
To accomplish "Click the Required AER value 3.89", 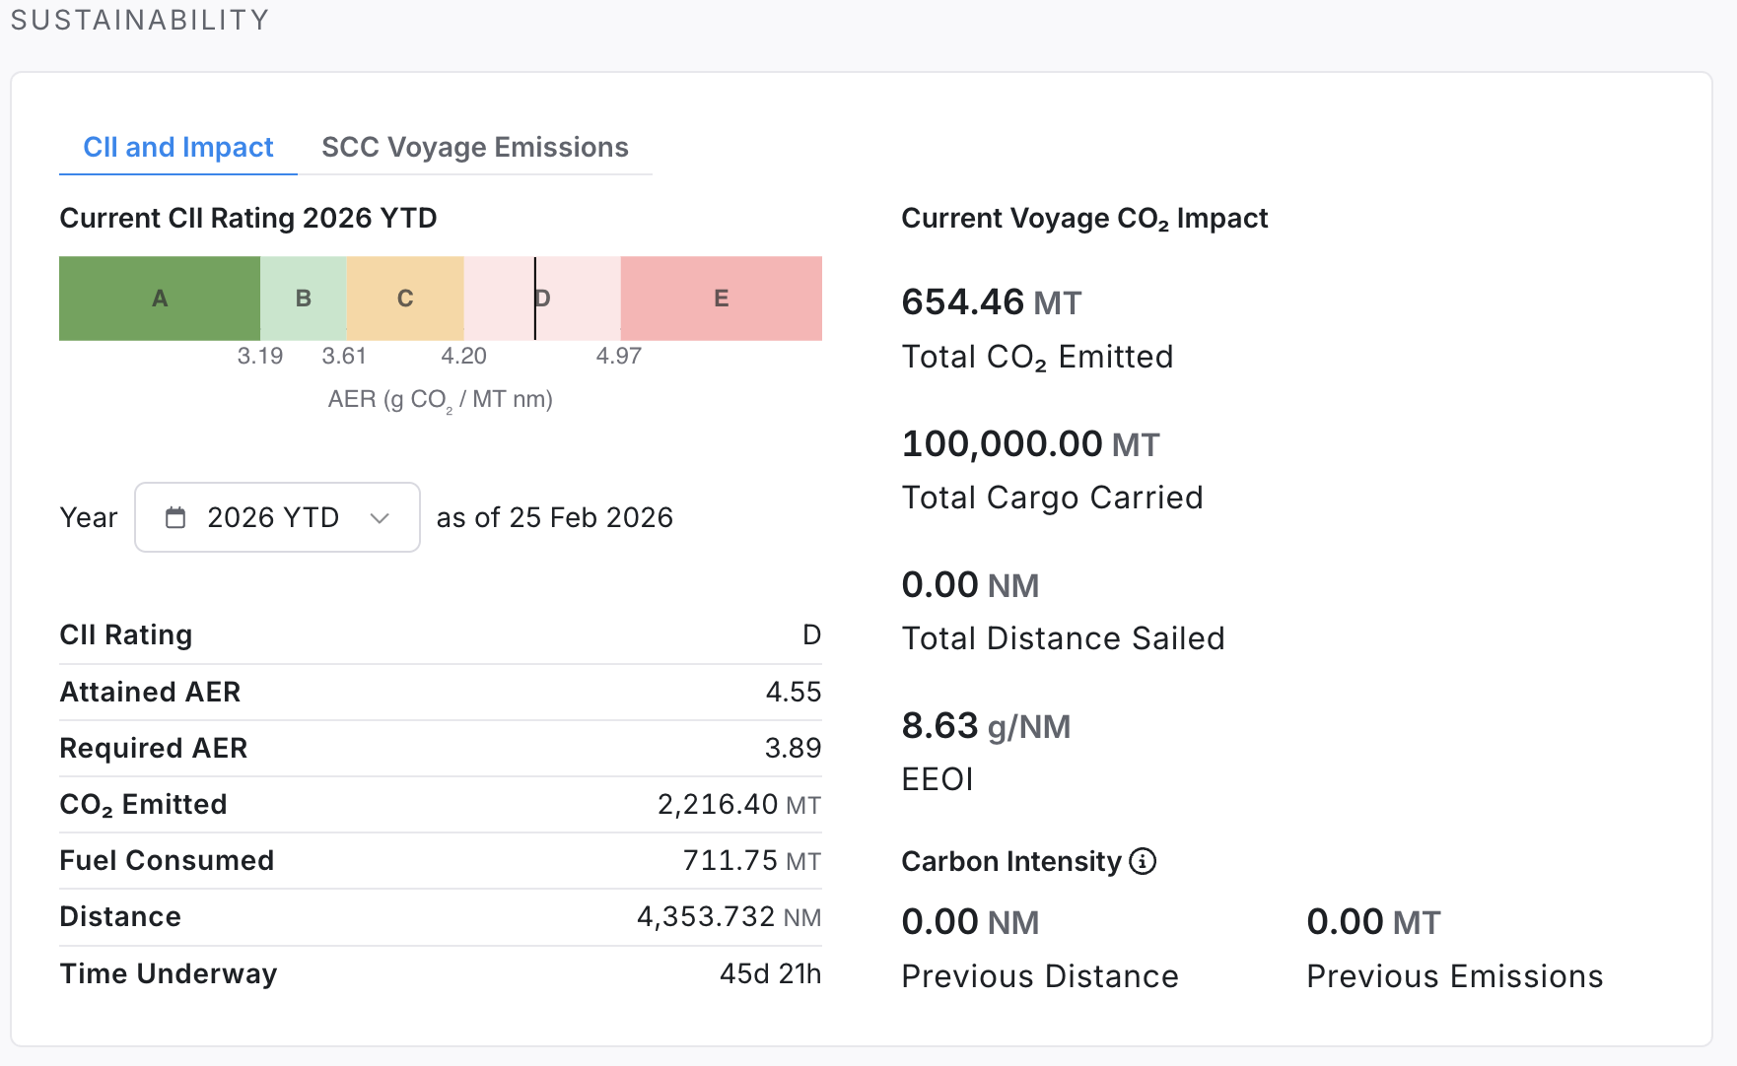I will pyautogui.click(x=793, y=748).
